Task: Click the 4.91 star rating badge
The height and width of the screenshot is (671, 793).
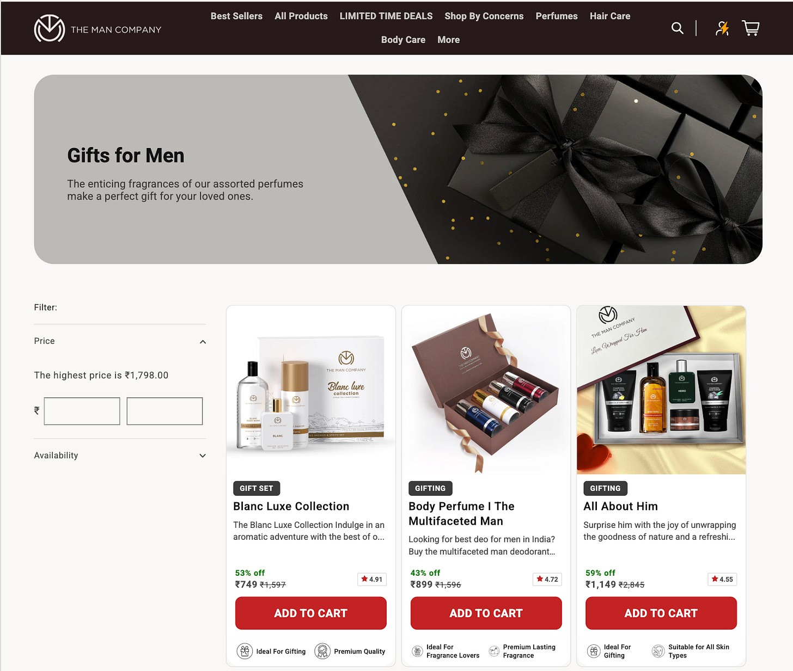Action: point(372,579)
